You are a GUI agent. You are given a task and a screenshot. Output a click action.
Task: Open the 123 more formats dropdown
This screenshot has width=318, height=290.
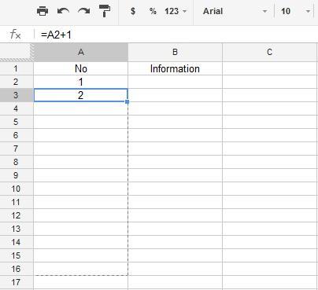pos(176,11)
